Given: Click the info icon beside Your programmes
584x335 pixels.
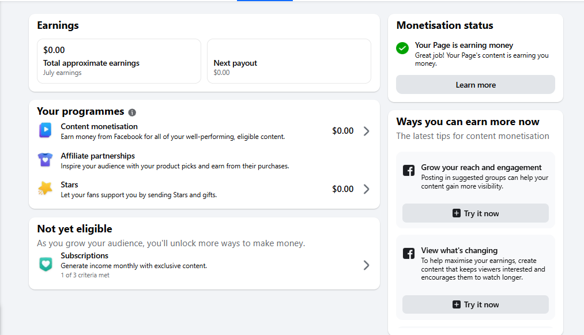Looking at the screenshot, I should click(x=132, y=112).
